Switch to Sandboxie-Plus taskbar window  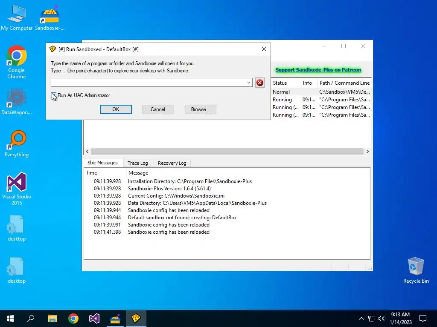tap(115, 318)
